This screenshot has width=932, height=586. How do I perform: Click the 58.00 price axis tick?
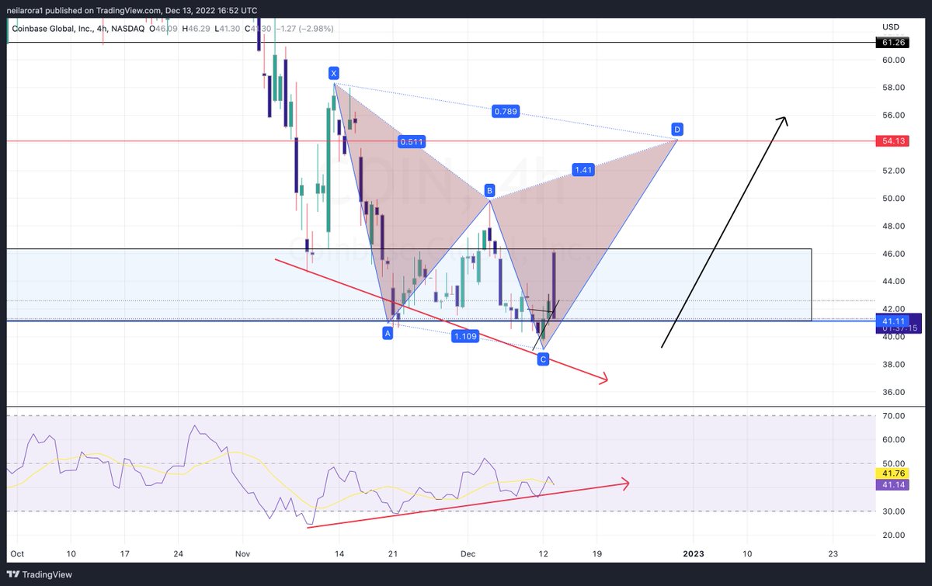894,88
